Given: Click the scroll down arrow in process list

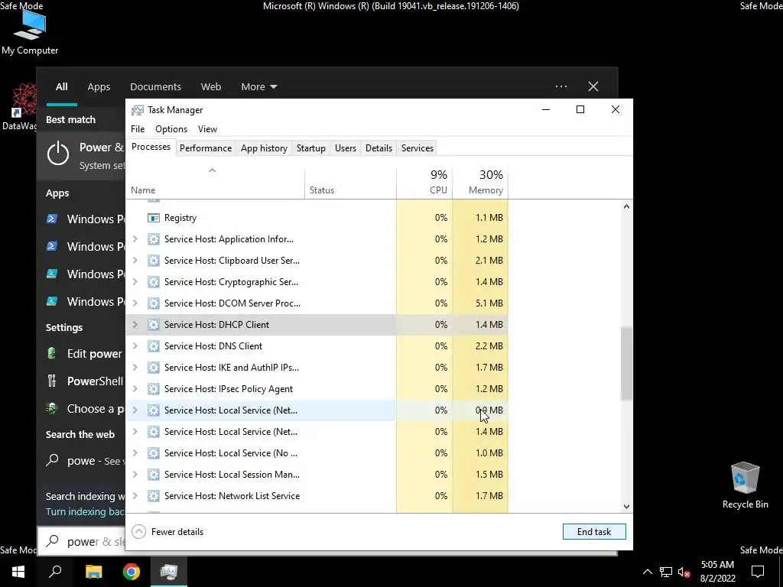Looking at the screenshot, I should coord(626,506).
